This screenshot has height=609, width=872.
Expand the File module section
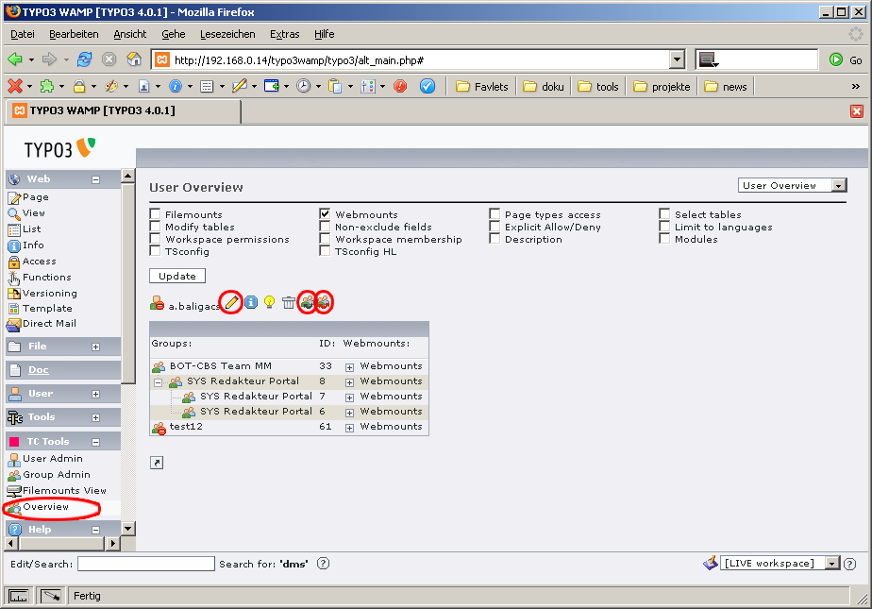[x=95, y=347]
